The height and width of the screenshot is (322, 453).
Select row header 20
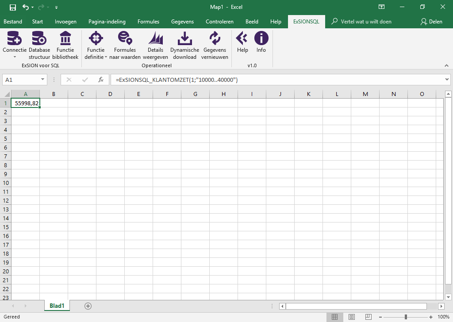pyautogui.click(x=6, y=271)
